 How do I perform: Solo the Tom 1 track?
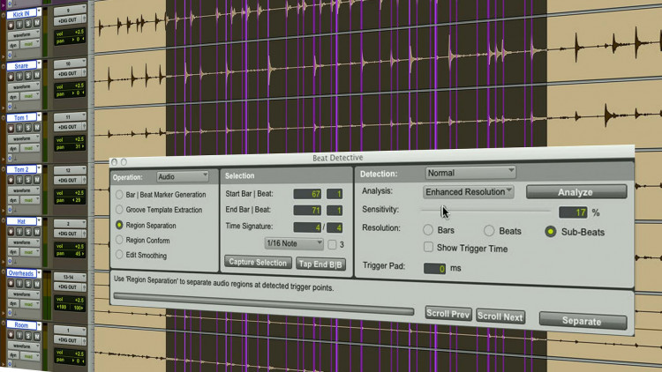coord(28,128)
